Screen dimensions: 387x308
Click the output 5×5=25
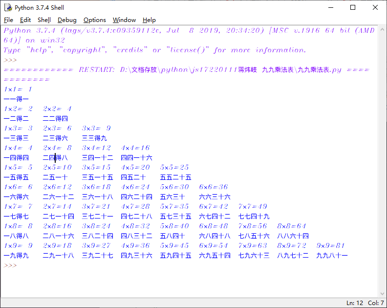click(x=174, y=167)
